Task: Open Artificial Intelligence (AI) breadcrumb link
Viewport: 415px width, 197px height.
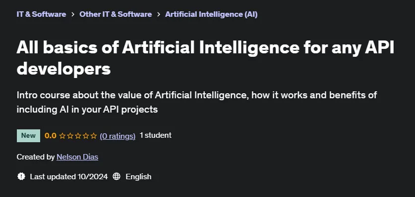Action: (211, 14)
